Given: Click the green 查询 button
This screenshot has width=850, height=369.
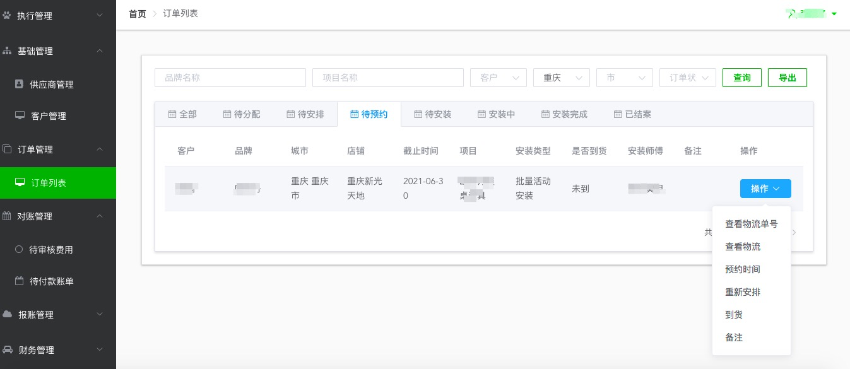Looking at the screenshot, I should pyautogui.click(x=742, y=78).
